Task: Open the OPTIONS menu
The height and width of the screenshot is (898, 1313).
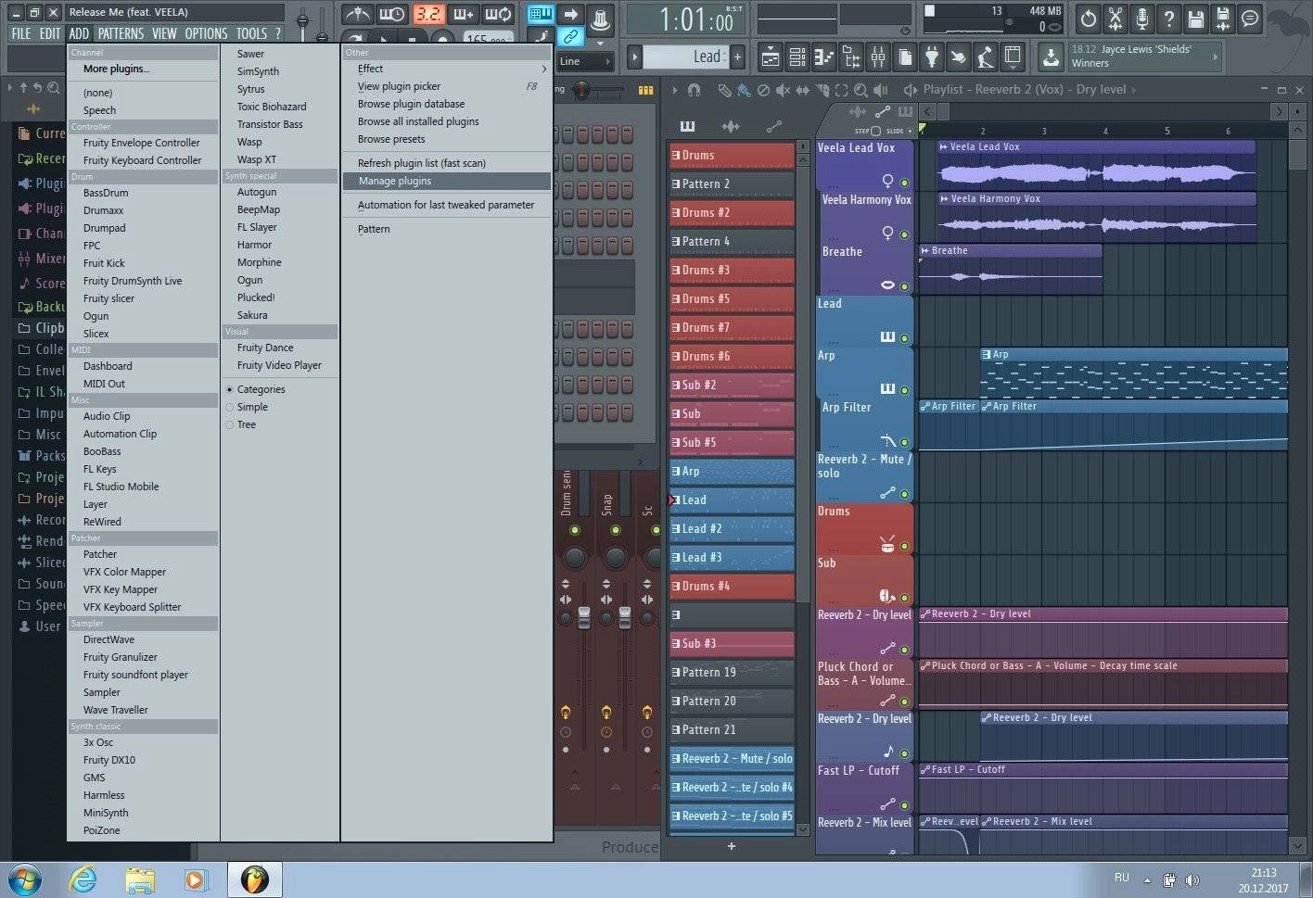Action: tap(206, 33)
